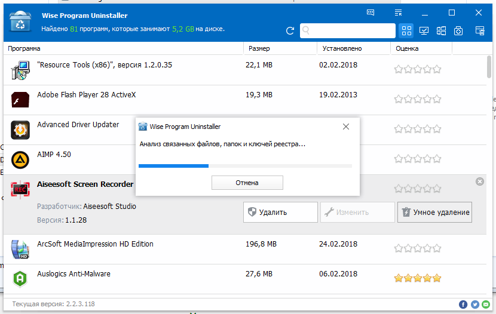The height and width of the screenshot is (314, 496).
Task: Select the all programs grid view icon
Action: tap(406, 30)
